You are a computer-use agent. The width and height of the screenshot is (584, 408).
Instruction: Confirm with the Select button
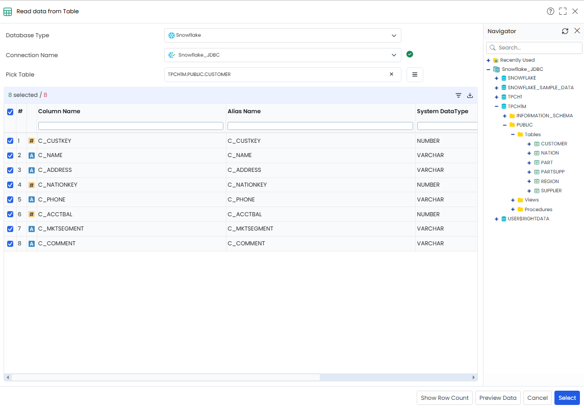tap(567, 398)
